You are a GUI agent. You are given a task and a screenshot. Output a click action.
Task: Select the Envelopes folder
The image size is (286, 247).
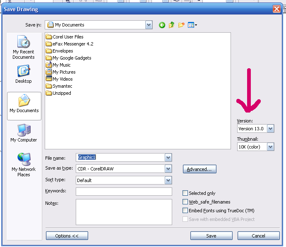(x=59, y=51)
